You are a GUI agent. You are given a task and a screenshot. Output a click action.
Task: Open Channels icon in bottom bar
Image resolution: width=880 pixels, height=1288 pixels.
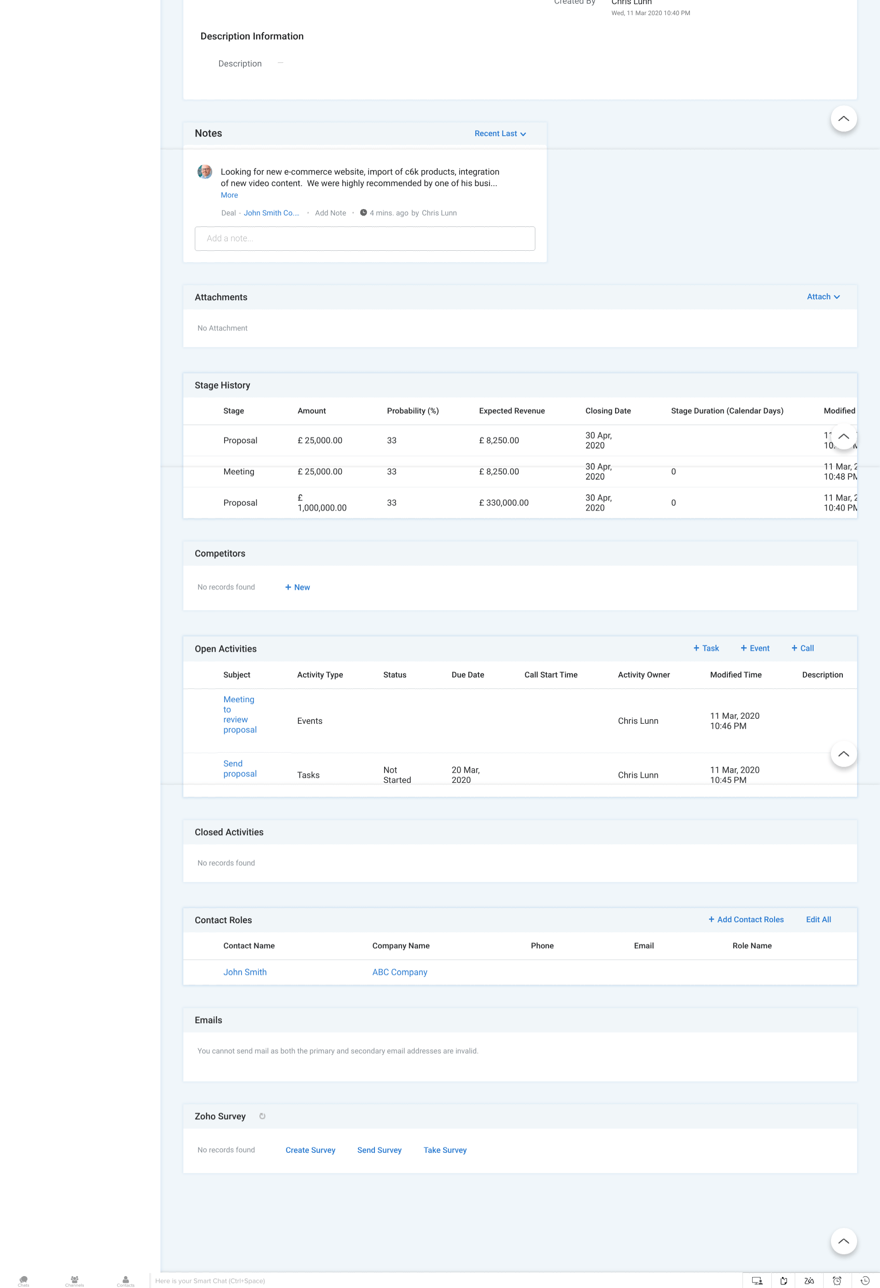pos(74,1280)
